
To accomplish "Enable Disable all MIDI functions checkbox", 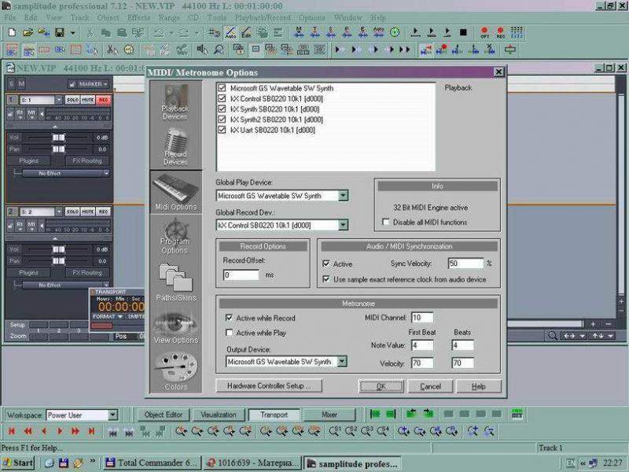I will (x=386, y=222).
